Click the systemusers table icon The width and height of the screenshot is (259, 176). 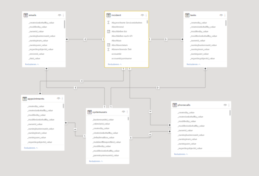click(89, 112)
